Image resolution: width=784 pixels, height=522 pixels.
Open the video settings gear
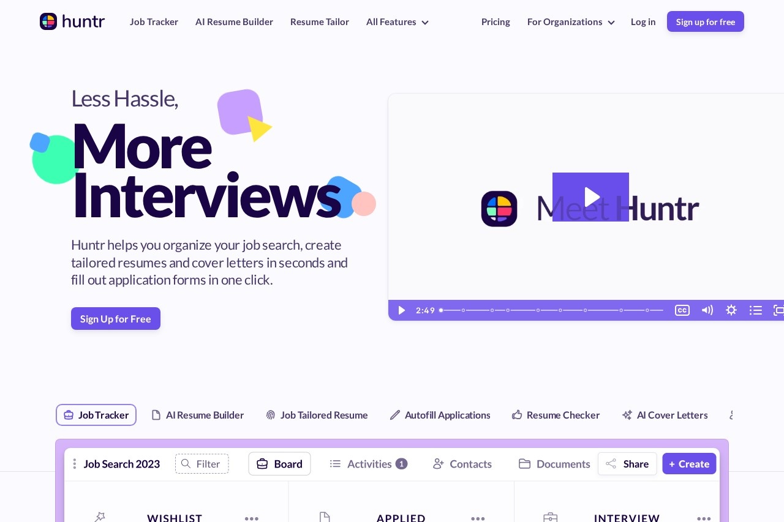pyautogui.click(x=731, y=310)
